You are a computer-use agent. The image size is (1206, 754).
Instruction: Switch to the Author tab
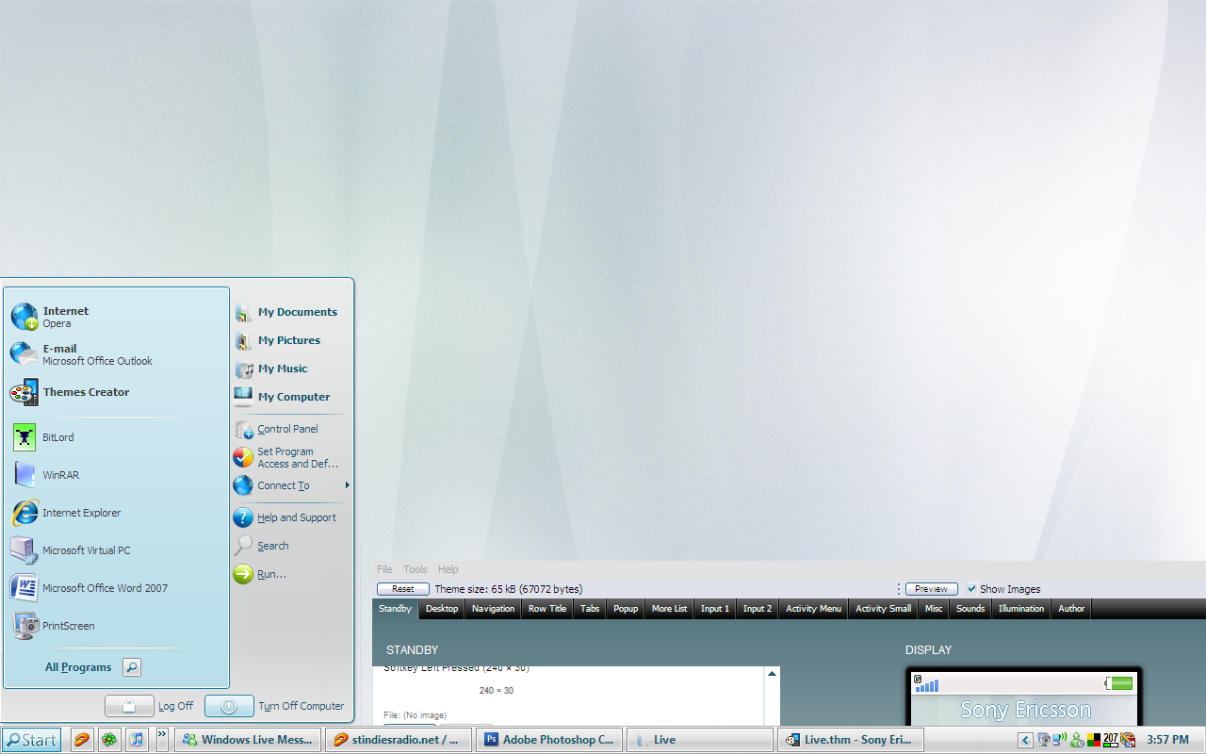(1071, 609)
